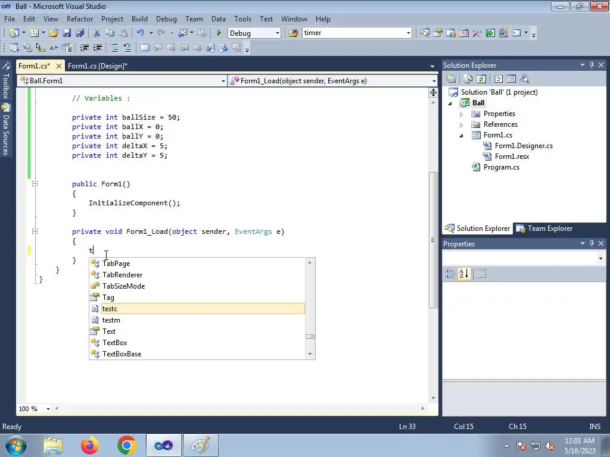The height and width of the screenshot is (457, 610).
Task: Open the Windows Start menu
Action: [x=16, y=445]
